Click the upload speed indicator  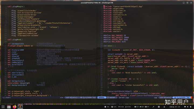point(121,107)
